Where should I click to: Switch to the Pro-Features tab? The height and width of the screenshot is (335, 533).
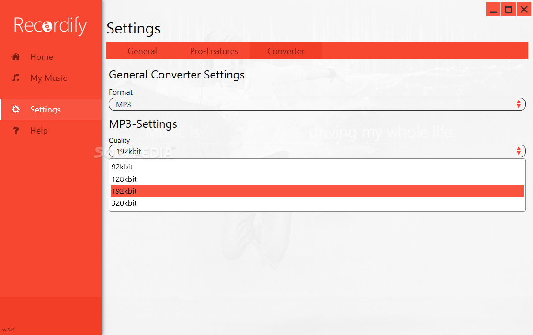click(214, 51)
